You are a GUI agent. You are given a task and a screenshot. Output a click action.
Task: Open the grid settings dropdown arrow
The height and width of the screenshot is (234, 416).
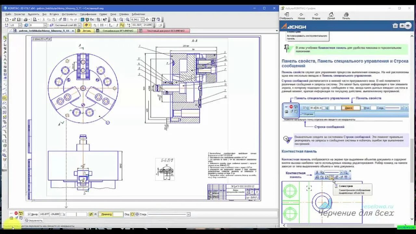pyautogui.click(x=105, y=25)
